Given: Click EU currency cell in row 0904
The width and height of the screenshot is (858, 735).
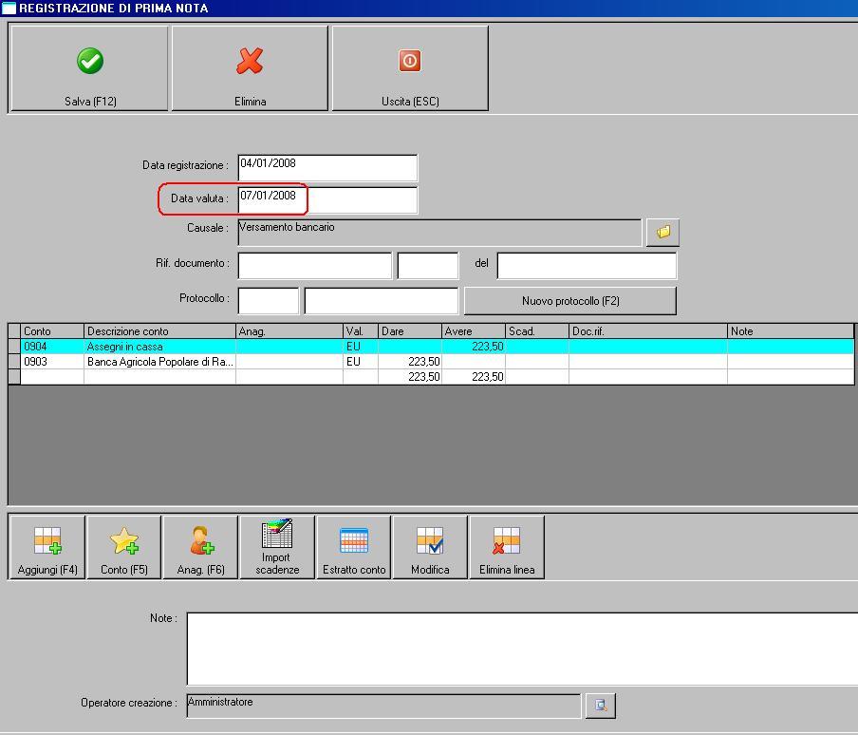Looking at the screenshot, I should (x=361, y=347).
